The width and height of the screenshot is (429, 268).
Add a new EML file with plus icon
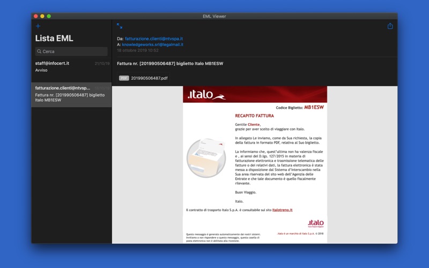[38, 26]
